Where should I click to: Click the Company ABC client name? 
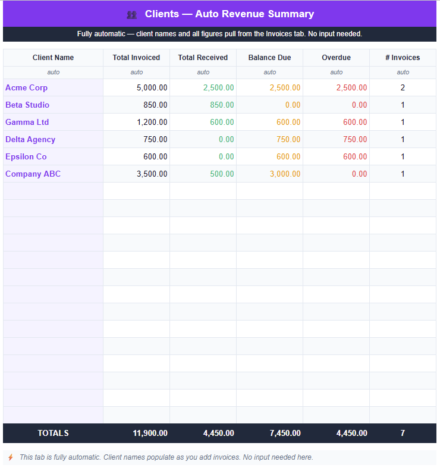33,174
